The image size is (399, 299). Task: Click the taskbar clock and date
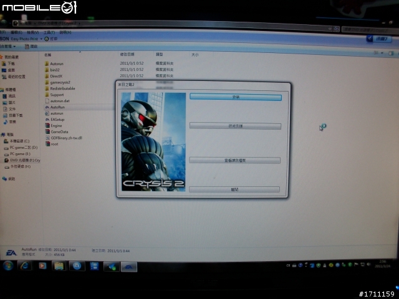click(x=382, y=264)
